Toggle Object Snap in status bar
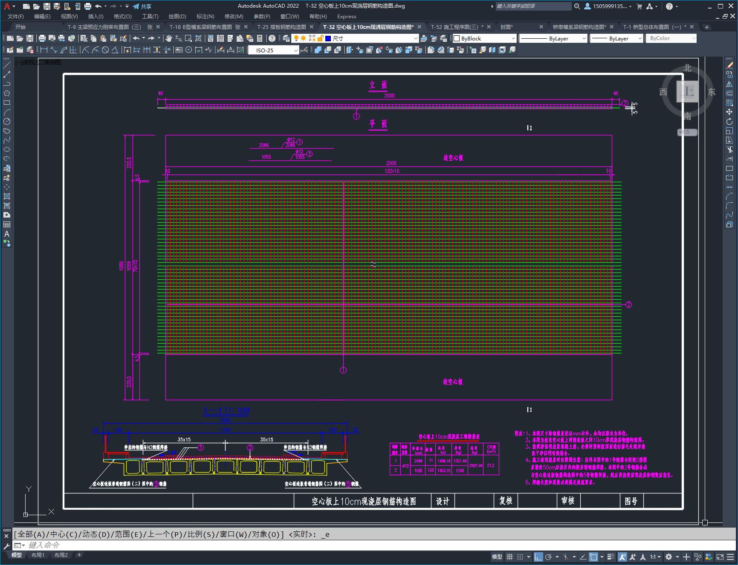 [593, 556]
